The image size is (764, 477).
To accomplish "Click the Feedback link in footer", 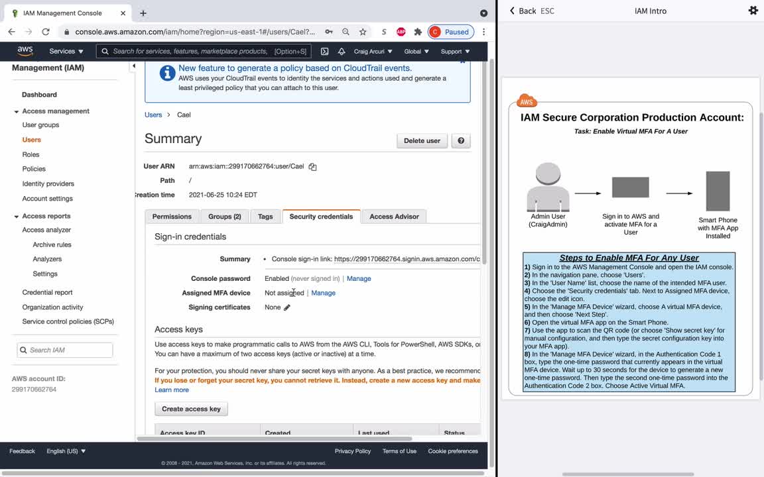I will [22, 451].
